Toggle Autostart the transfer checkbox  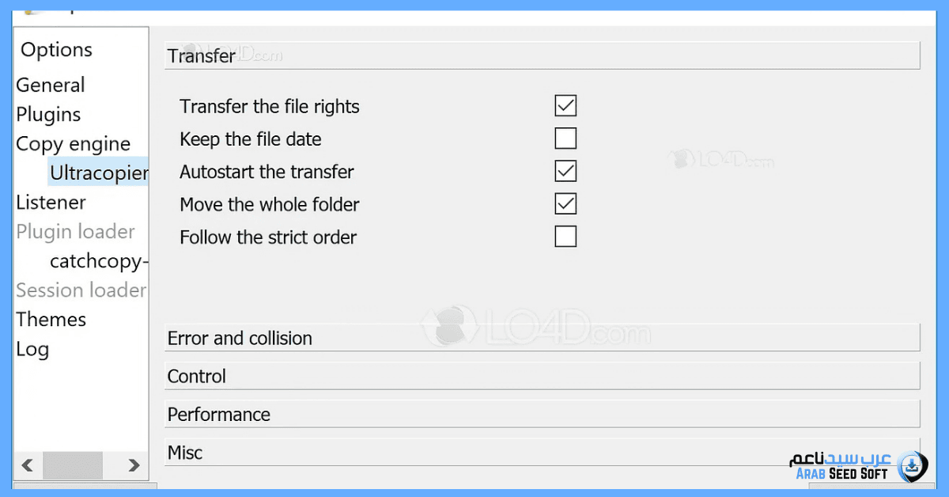pyautogui.click(x=565, y=171)
